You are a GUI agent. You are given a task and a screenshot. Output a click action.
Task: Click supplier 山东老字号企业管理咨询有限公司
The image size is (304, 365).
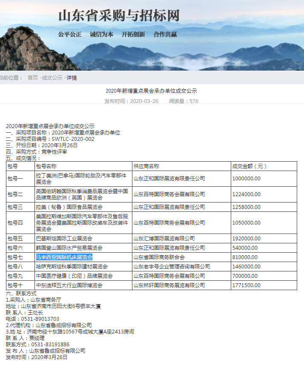(172, 267)
